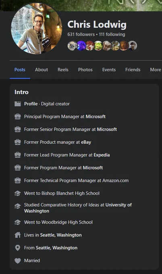Open the green character friend avatar
This screenshot has height=274, width=162.
[98, 46]
